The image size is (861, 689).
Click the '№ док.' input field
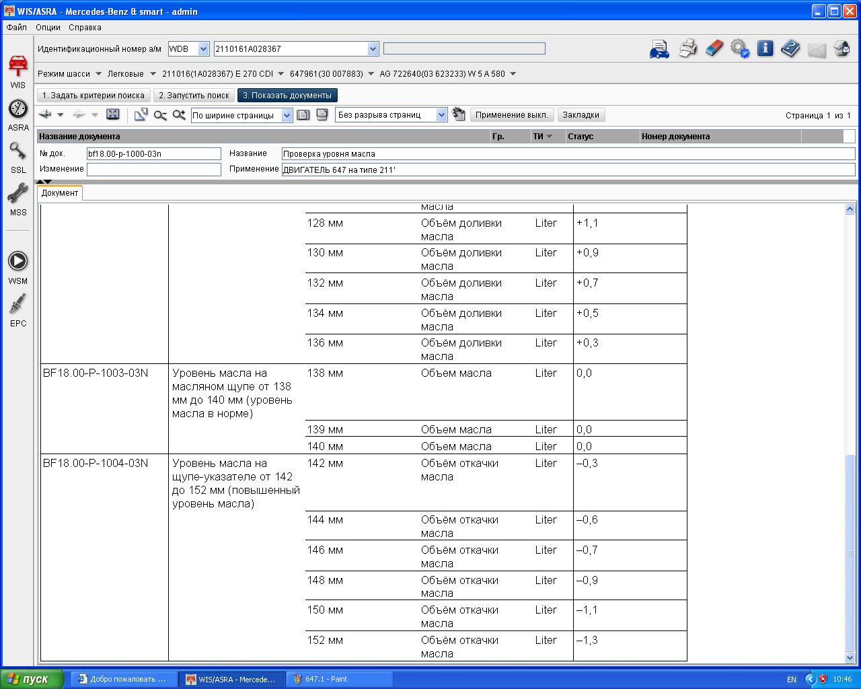click(x=153, y=153)
